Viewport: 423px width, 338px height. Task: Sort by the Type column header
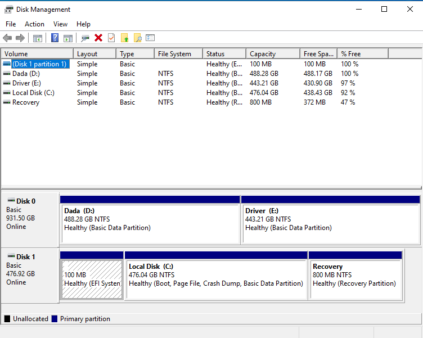click(x=136, y=53)
